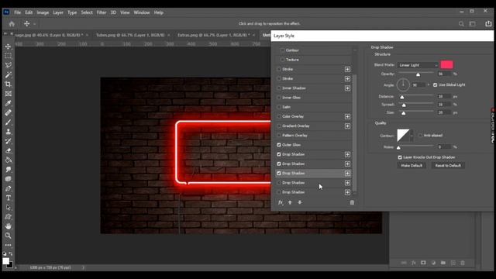Open the Image menu
Image resolution: width=496 pixels, height=279 pixels.
43,12
